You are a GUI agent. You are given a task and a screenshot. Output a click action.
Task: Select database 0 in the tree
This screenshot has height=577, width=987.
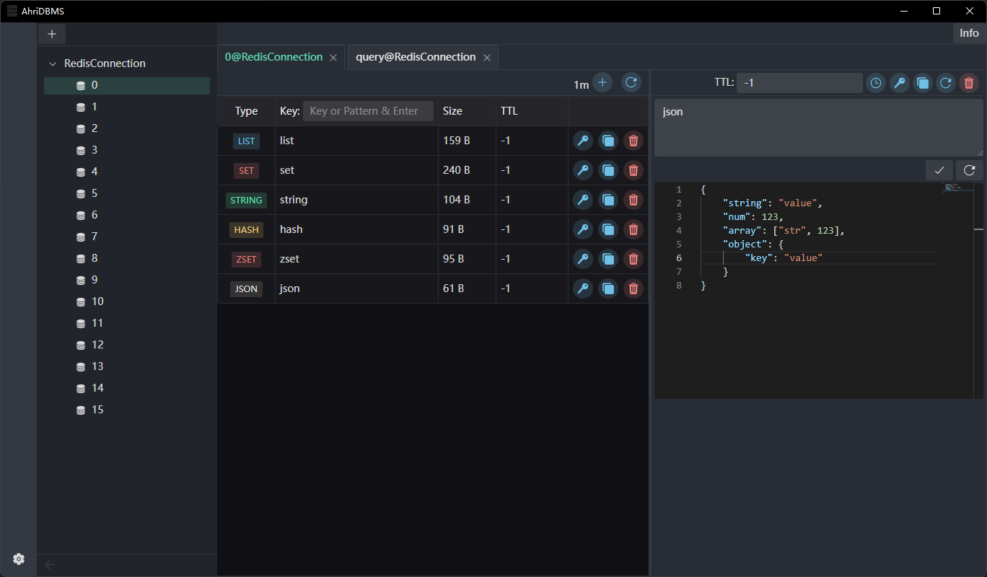click(x=127, y=85)
